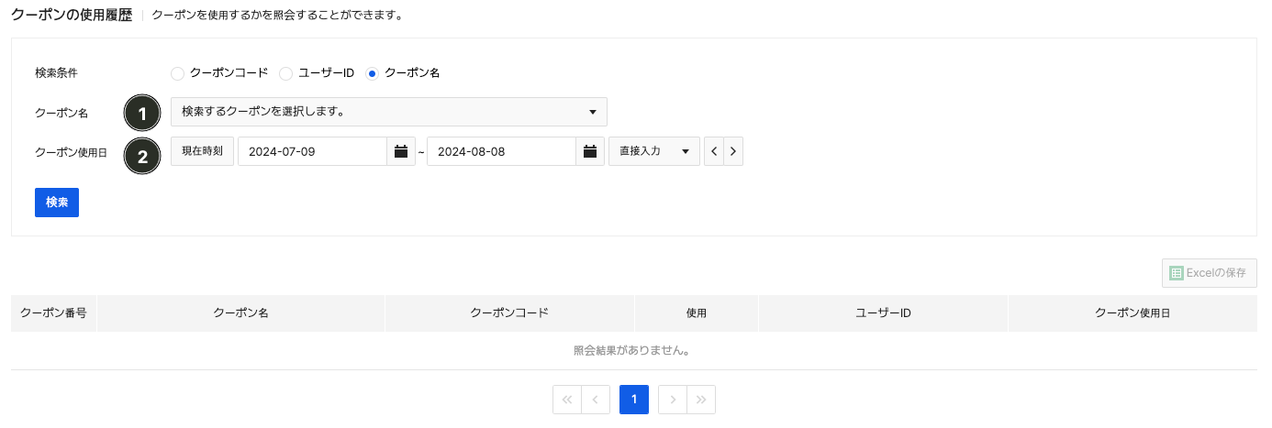Jump to the last results page
The height and width of the screenshot is (428, 1272).
701,400
